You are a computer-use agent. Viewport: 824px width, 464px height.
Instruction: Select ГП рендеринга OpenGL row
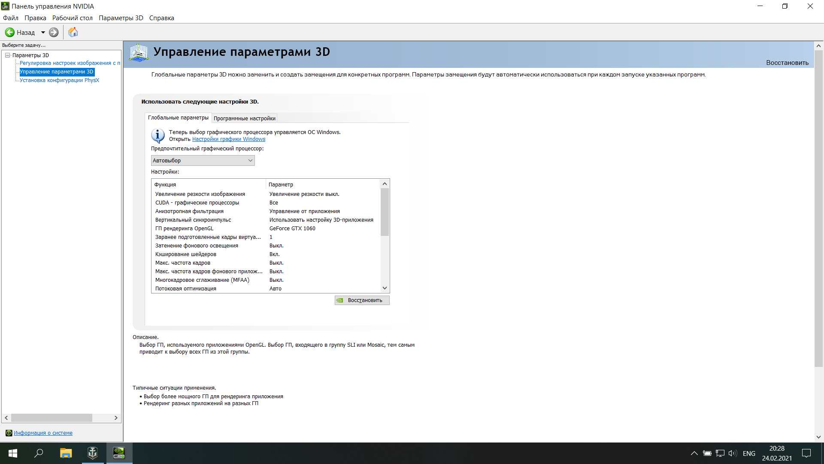266,229
